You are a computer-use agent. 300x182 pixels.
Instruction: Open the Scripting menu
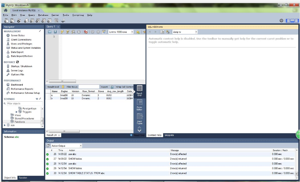point(78,15)
